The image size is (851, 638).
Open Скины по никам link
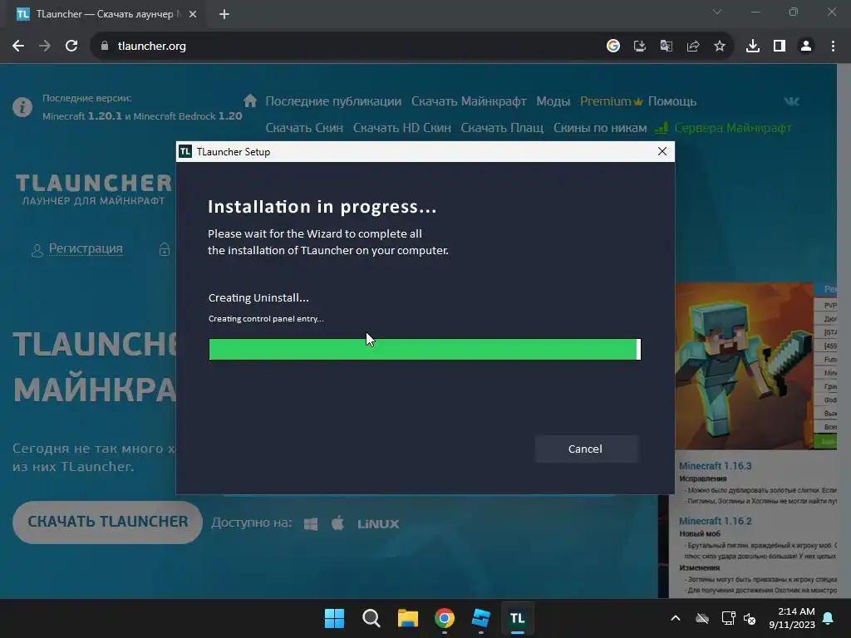pyautogui.click(x=600, y=128)
